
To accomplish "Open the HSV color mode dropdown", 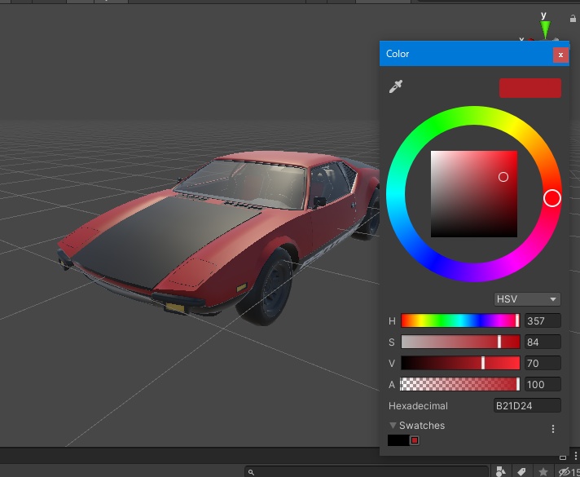I will (x=527, y=299).
